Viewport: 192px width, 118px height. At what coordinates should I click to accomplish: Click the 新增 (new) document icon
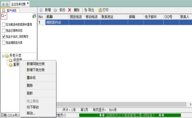41,10
